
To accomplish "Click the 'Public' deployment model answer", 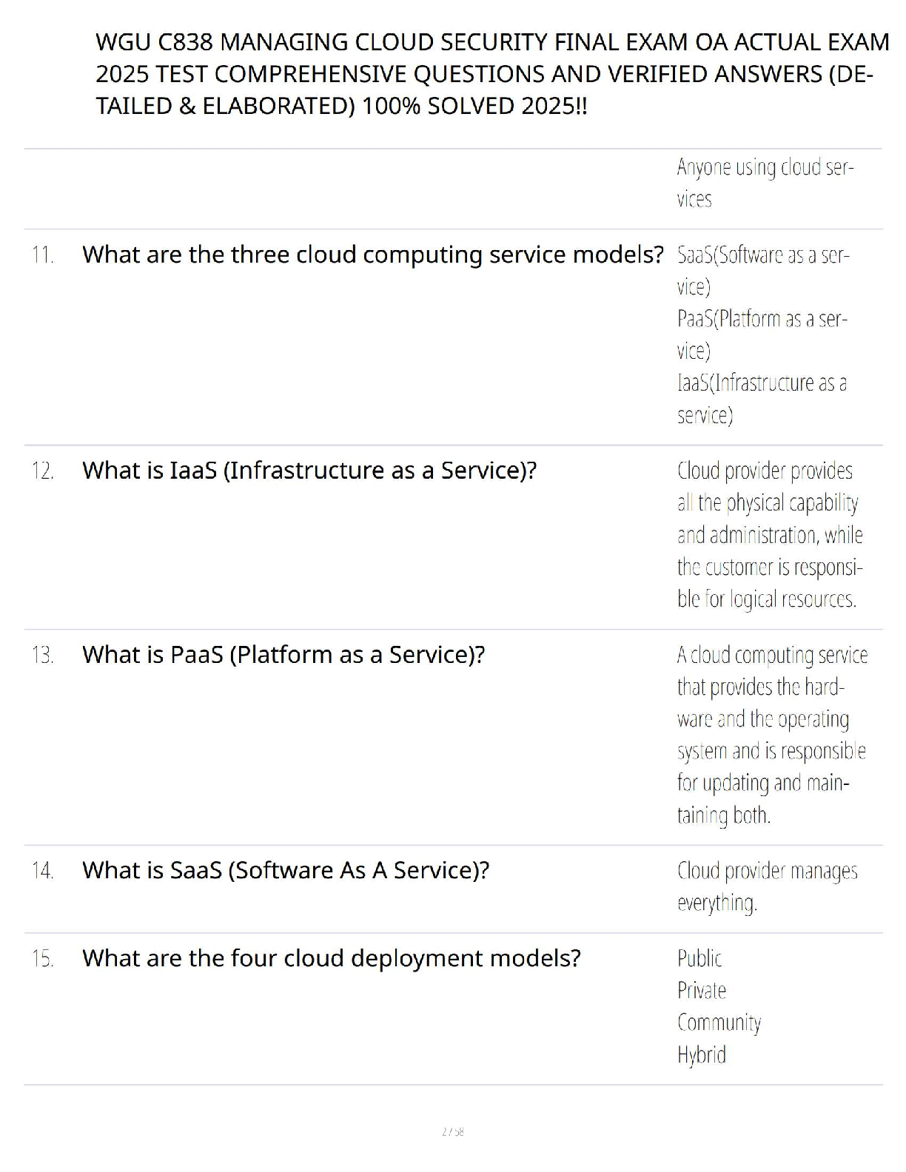I will coord(699,959).
